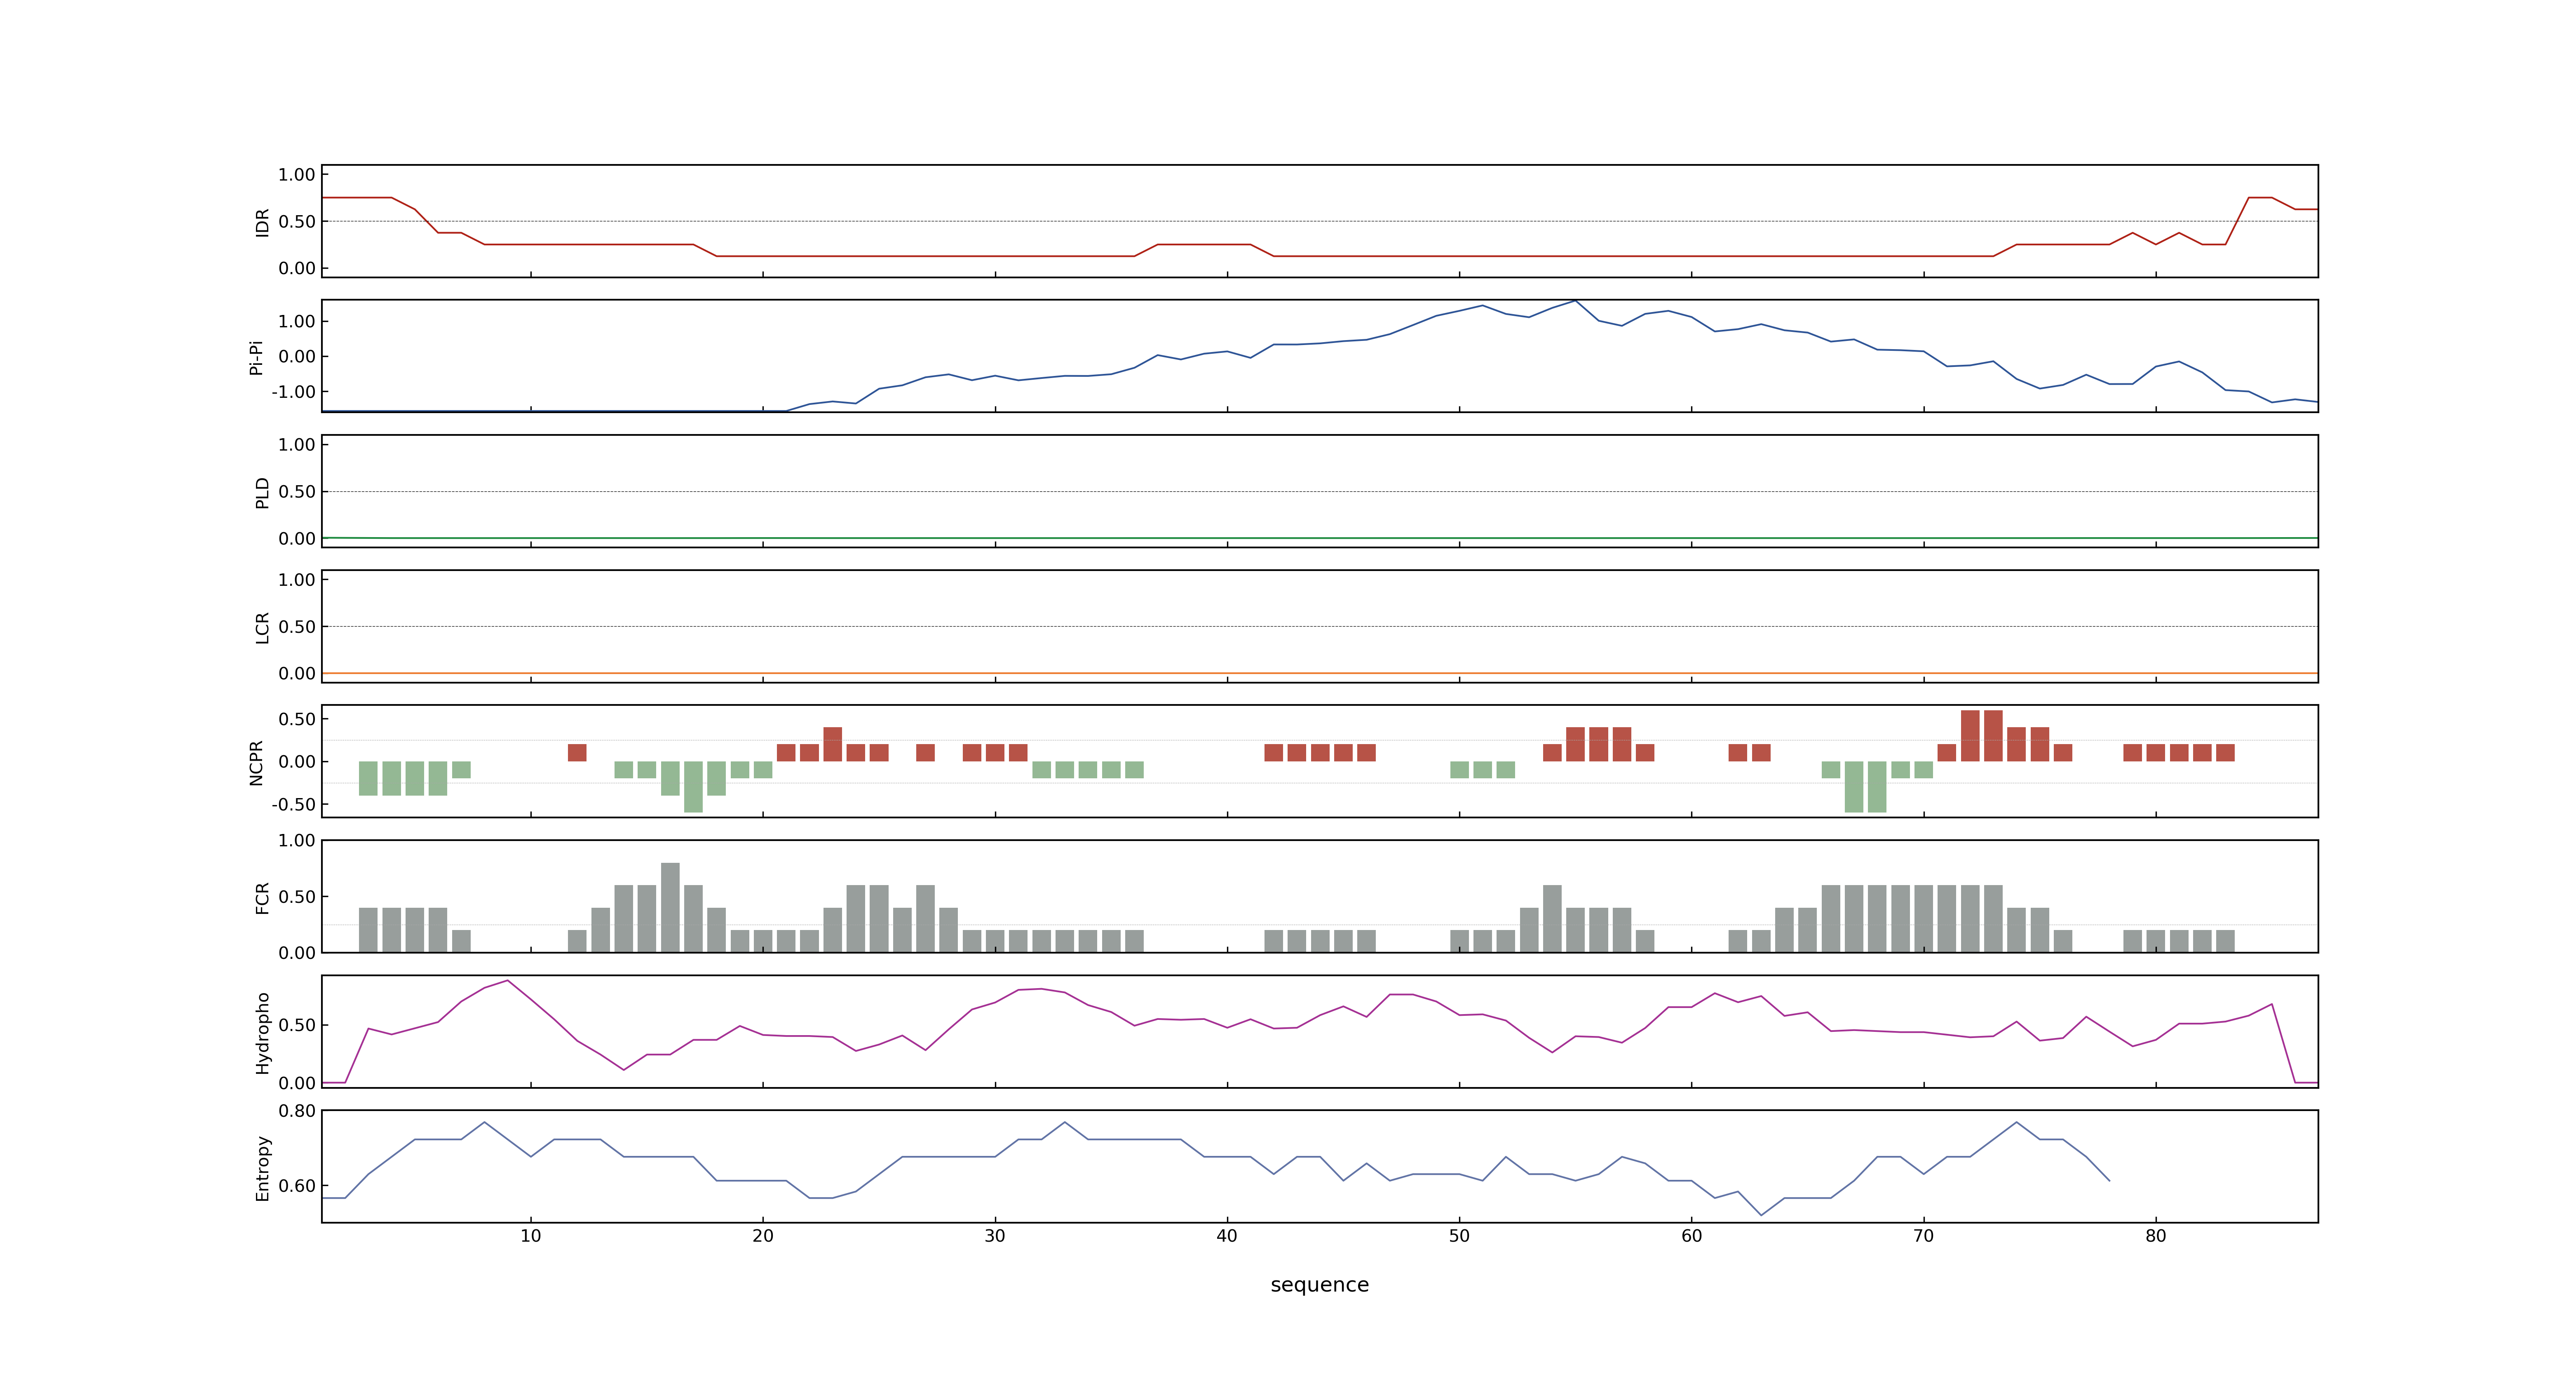Viewport: 2576px width, 1374px height.
Task: Click the "0.80" tick on Entropy axis
Action: point(297,1111)
